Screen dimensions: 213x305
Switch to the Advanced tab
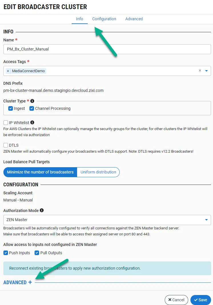point(134,19)
